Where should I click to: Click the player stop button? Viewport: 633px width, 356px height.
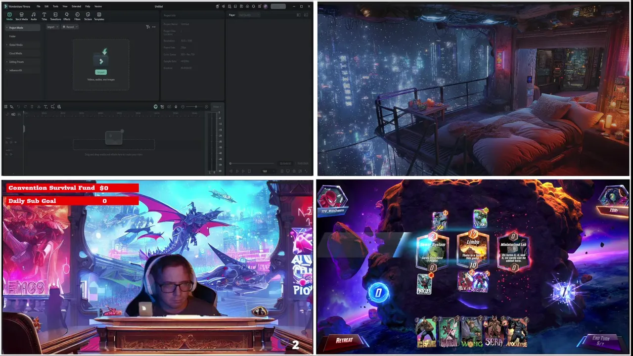click(249, 171)
